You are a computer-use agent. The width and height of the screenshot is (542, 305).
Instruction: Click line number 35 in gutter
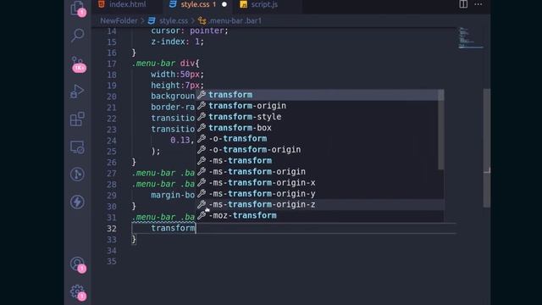pyautogui.click(x=111, y=262)
